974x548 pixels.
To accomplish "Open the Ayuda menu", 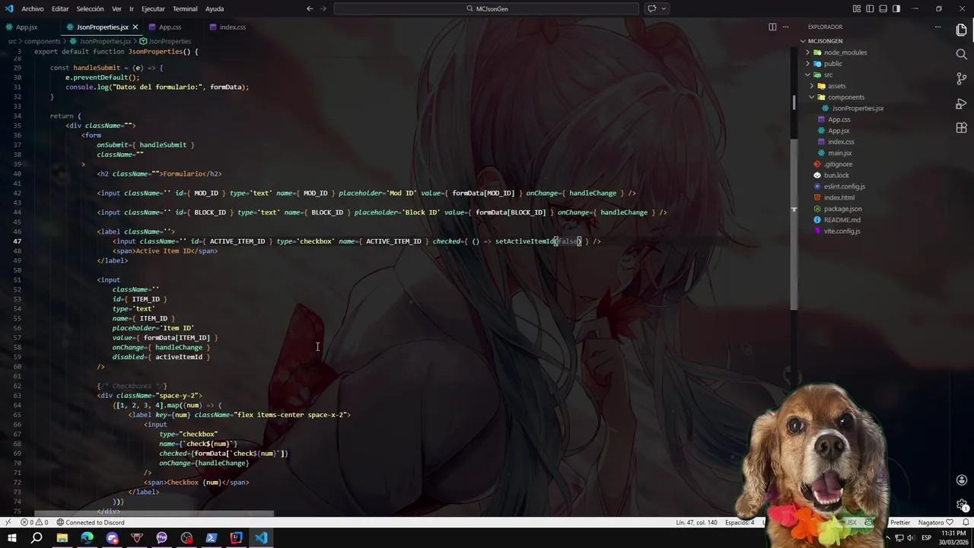I will tap(215, 8).
